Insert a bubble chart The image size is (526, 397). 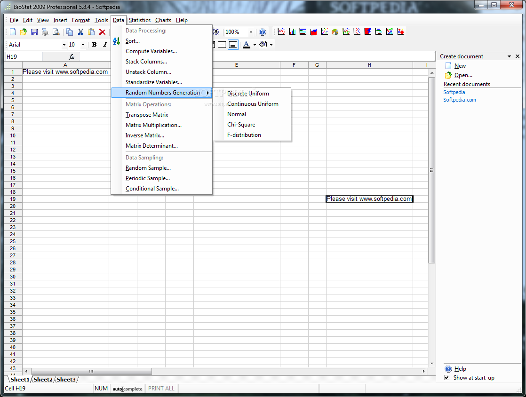point(400,32)
